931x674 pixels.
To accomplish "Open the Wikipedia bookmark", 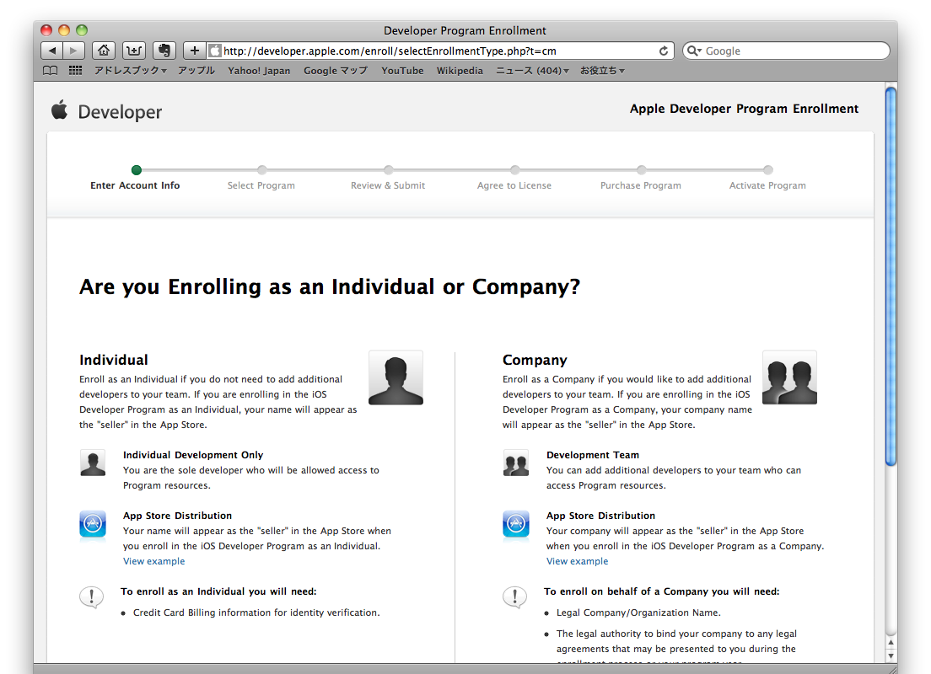I will pos(460,71).
